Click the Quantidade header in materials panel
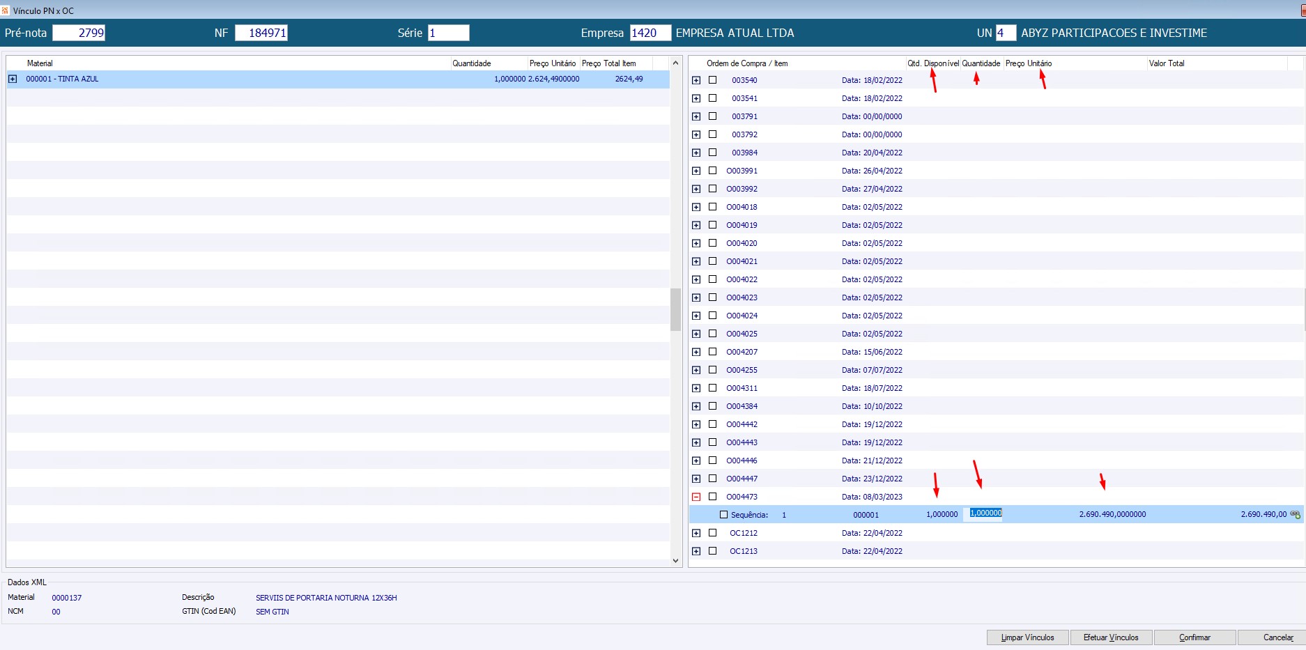The width and height of the screenshot is (1306, 650). (472, 63)
